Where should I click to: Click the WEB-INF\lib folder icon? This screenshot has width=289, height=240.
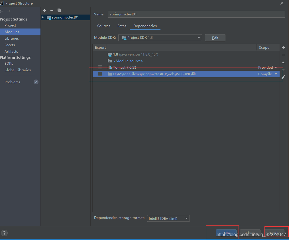(110, 74)
